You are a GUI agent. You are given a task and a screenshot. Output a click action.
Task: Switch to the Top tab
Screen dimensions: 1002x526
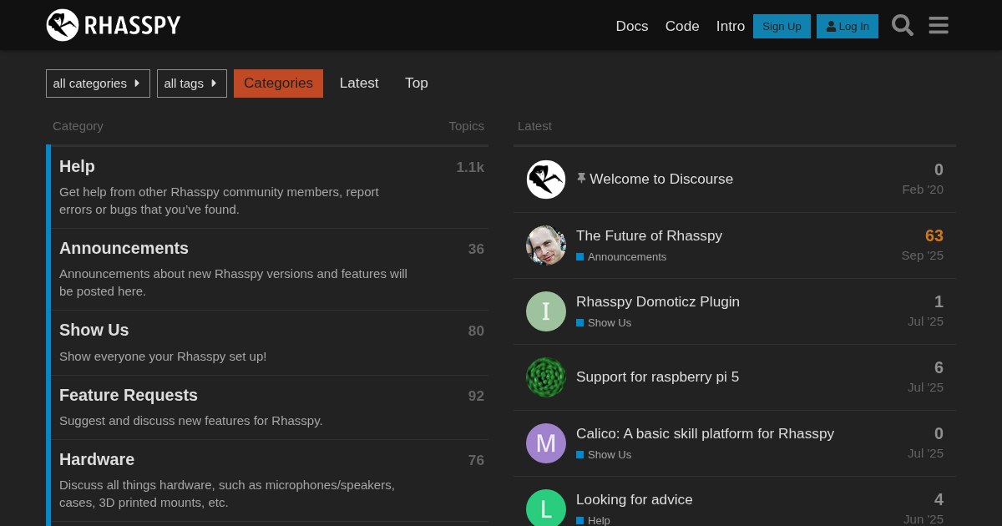coord(417,83)
